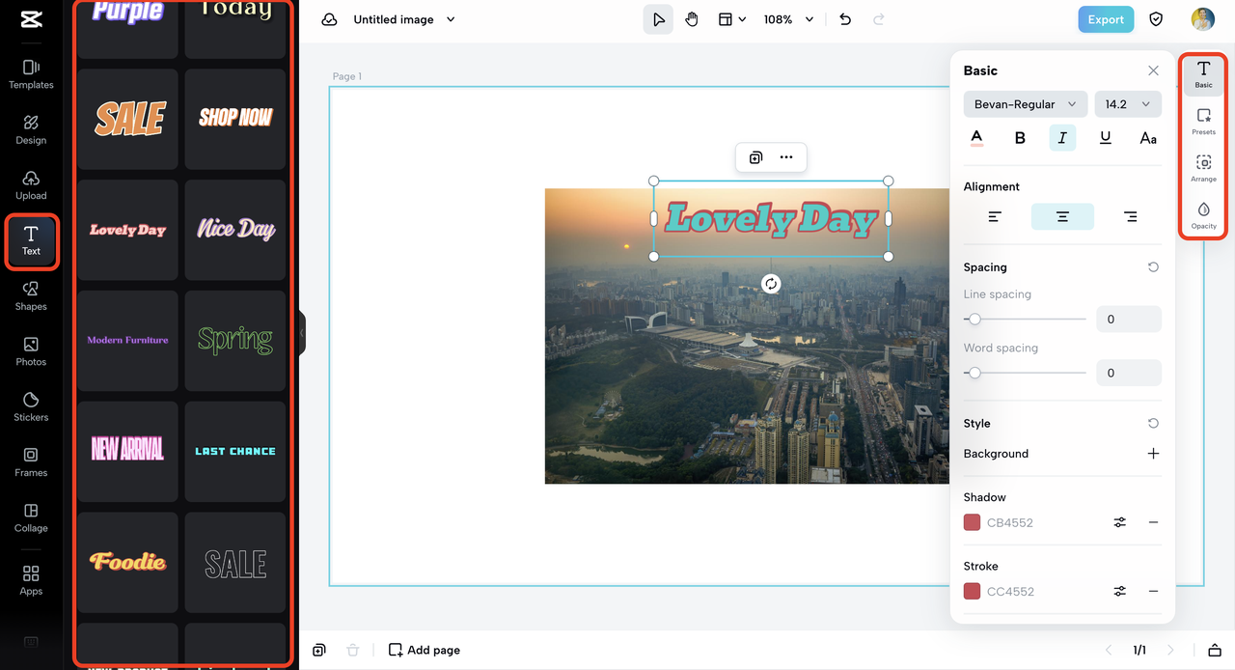Open the CapCut home logo

(31, 19)
